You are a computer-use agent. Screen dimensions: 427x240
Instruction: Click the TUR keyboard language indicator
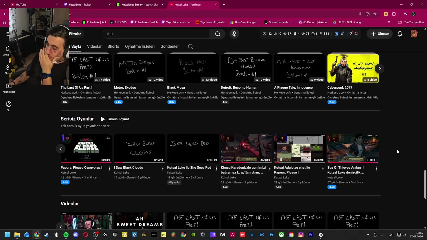[x=391, y=235]
